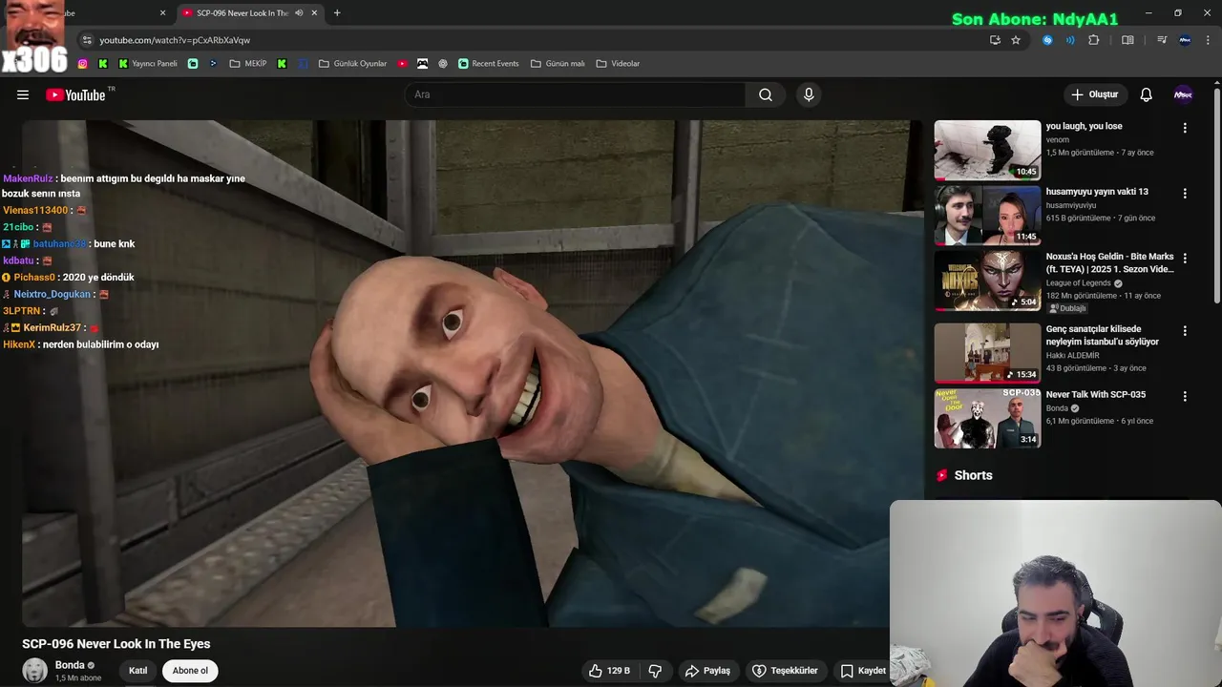The height and width of the screenshot is (687, 1222).
Task: Open options for Never Talk With SCP-035
Action: (x=1185, y=396)
